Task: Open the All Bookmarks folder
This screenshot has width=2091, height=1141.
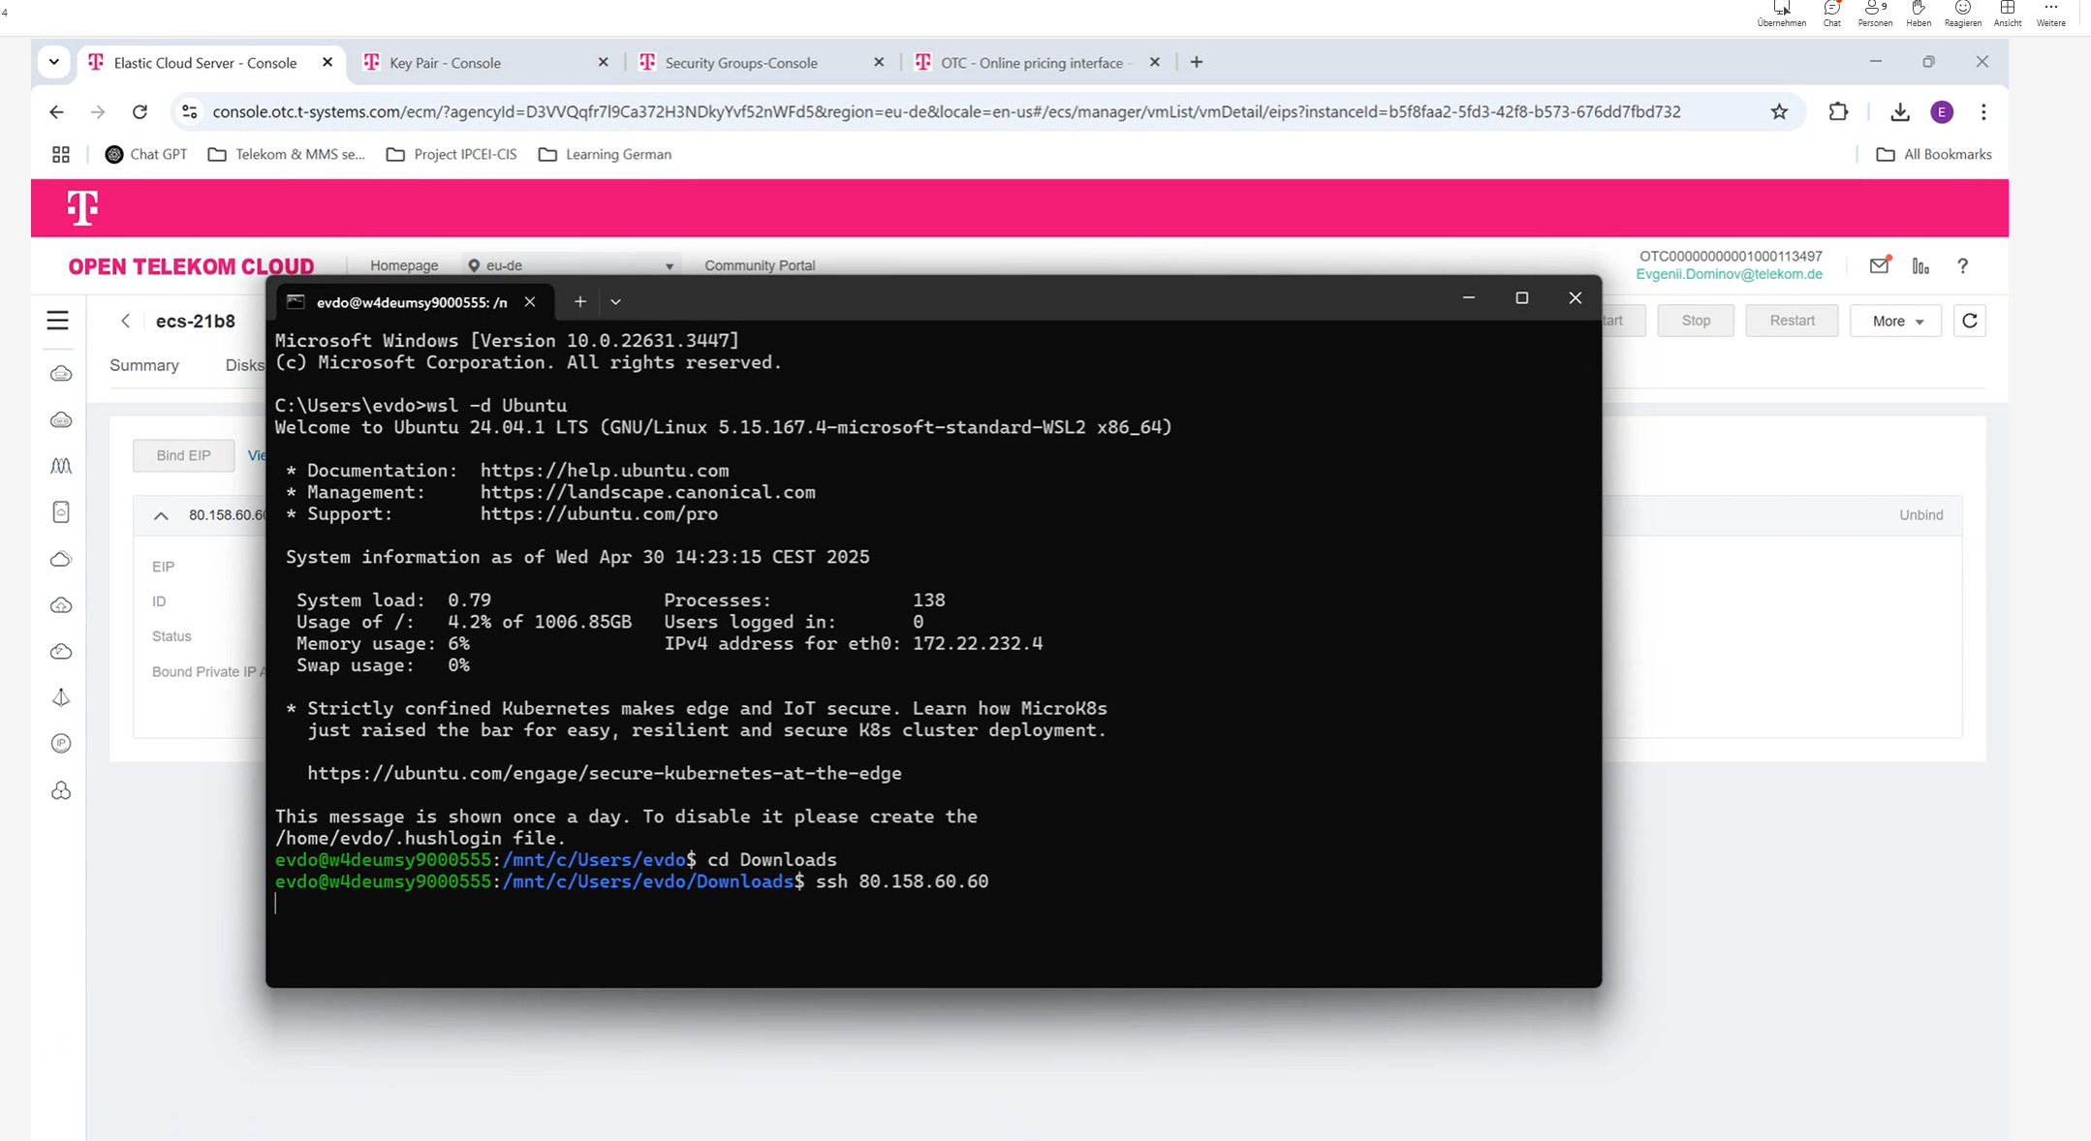Action: 1934,154
